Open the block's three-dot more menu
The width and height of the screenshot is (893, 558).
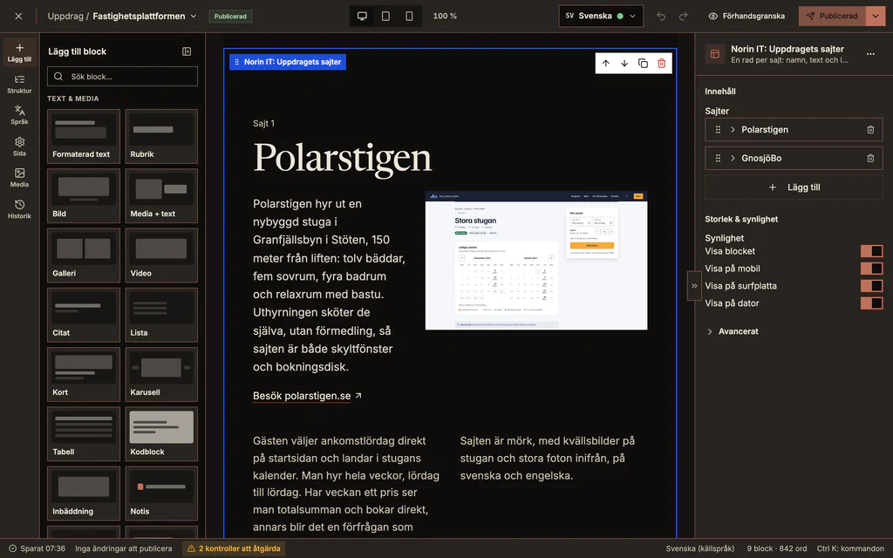(x=870, y=54)
